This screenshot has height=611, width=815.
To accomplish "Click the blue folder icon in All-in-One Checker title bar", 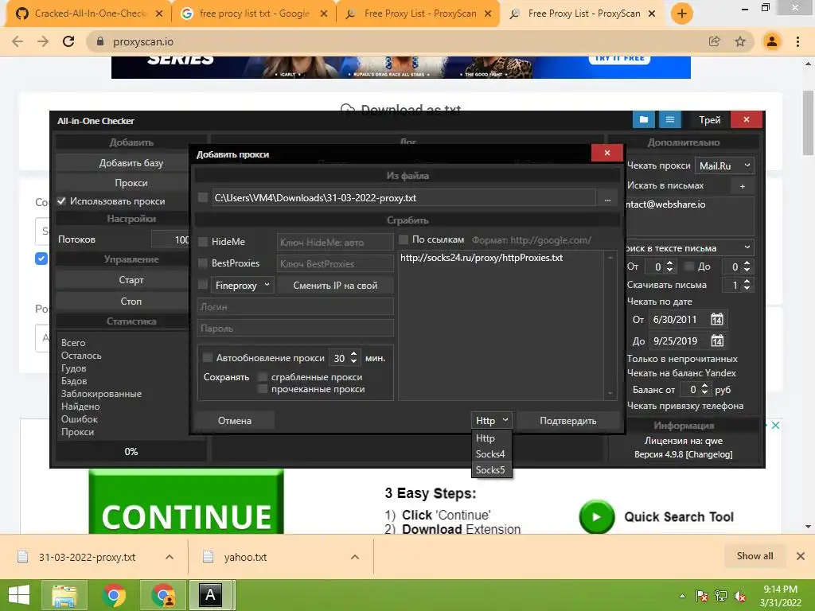I will click(x=643, y=120).
